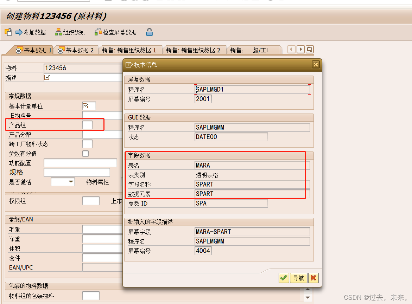Click 屏幕编号 value 2001
The image size is (412, 304).
(x=203, y=99)
